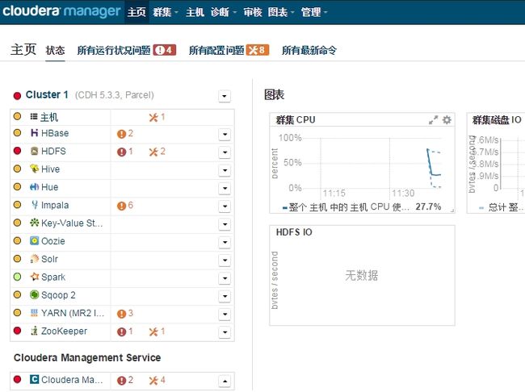Screen dimensions: 525x392
Task: Open the 群集 CPU chart gear settings
Action: pos(447,119)
